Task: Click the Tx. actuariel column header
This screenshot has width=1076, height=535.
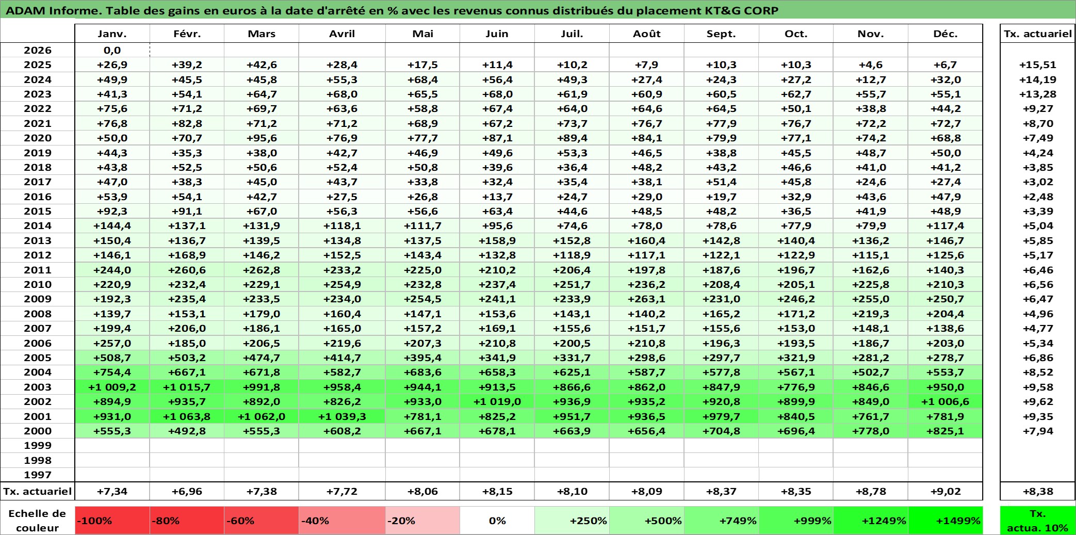Action: point(1038,34)
